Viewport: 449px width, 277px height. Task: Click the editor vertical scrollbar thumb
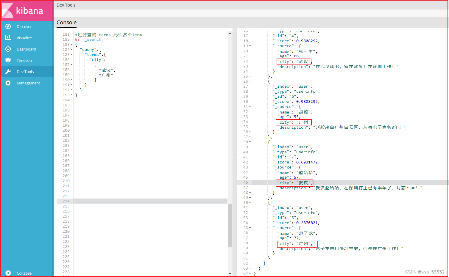click(230, 225)
